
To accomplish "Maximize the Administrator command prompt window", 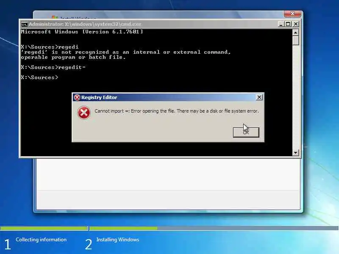I will [x=288, y=24].
